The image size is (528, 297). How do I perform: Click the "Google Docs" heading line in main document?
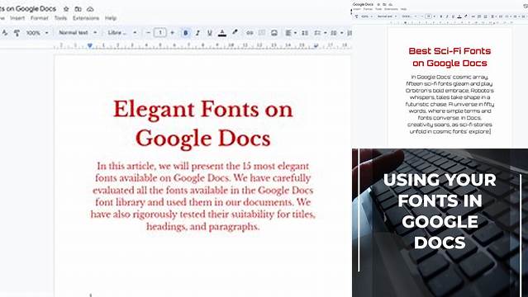tap(202, 139)
